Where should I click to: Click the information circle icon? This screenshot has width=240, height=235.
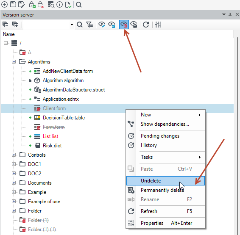59,4
